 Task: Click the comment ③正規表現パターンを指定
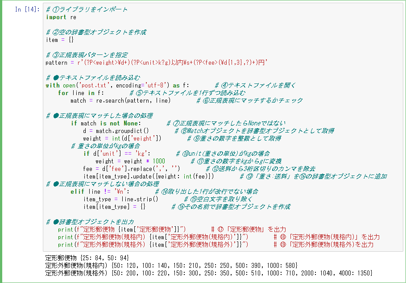(87, 55)
